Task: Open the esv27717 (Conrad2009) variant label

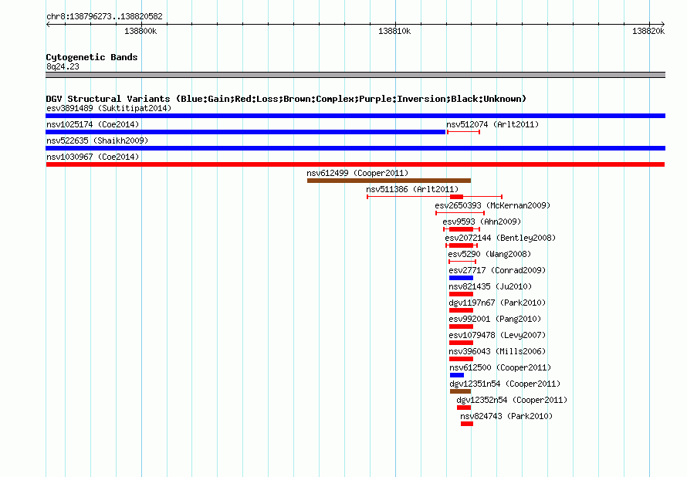Action: pyautogui.click(x=497, y=270)
